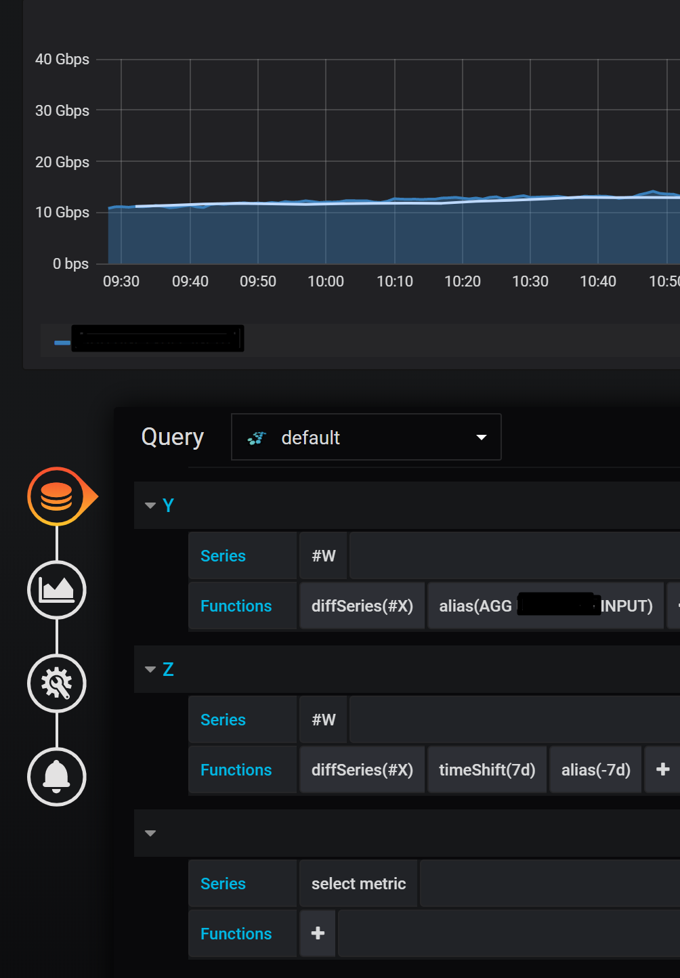Edit the diffSeries(#X) function in query Y
Screen dimensions: 680x978
[x=362, y=605]
